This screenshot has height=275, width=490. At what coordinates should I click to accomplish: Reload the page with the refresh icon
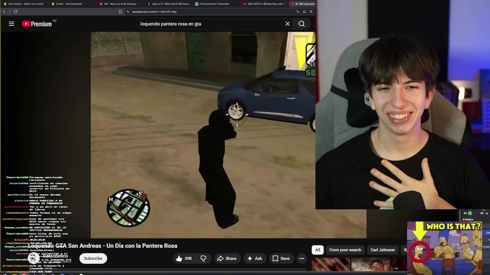click(16, 11)
